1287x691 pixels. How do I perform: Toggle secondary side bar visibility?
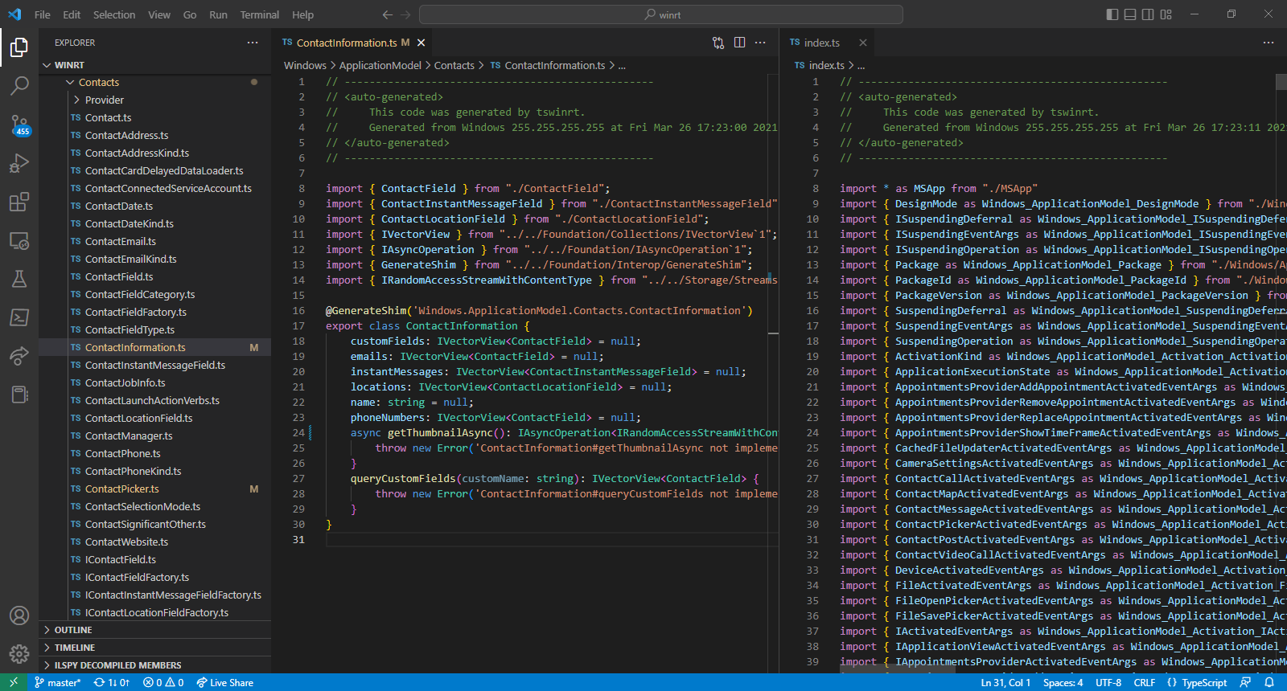click(1148, 14)
